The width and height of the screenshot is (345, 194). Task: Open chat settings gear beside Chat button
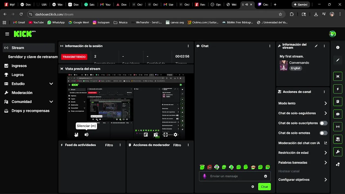click(x=253, y=187)
